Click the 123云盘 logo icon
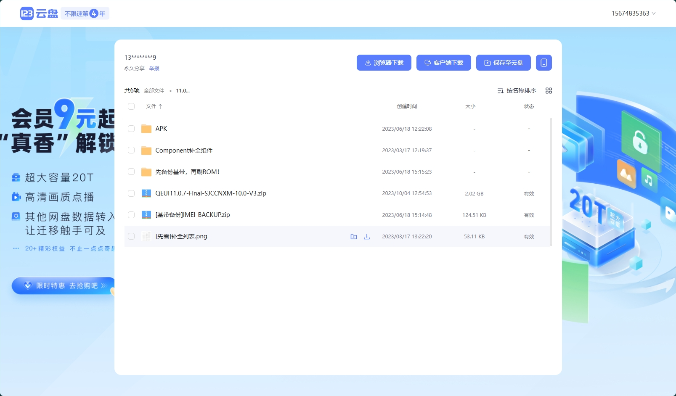Image resolution: width=676 pixels, height=396 pixels. click(x=27, y=13)
